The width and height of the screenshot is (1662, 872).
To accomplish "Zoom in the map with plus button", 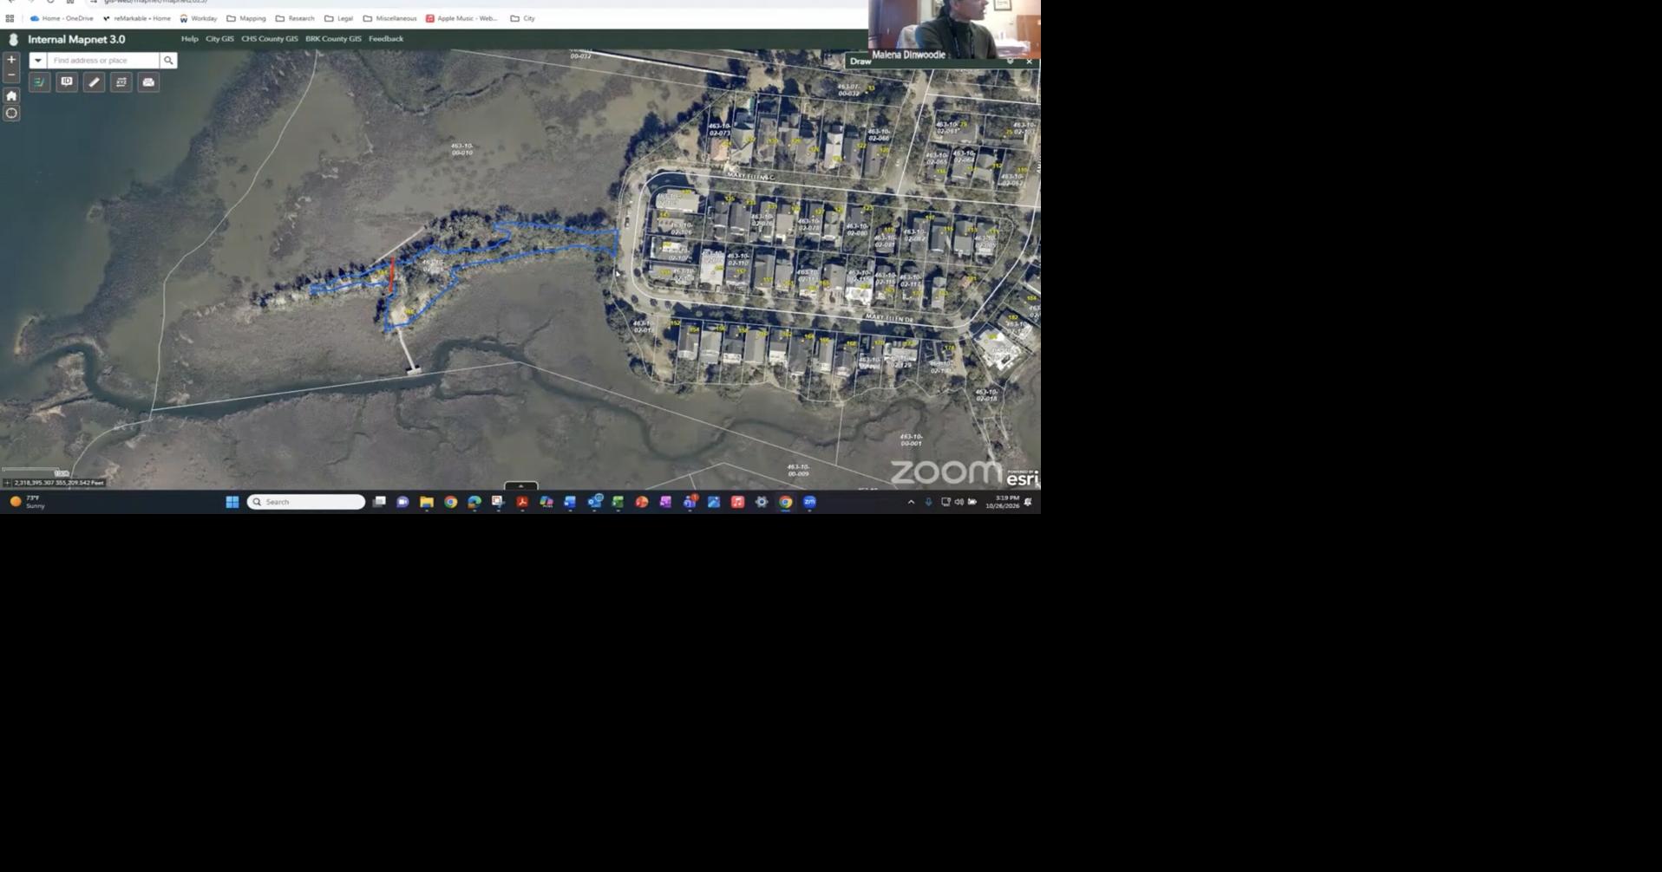I will click(11, 60).
